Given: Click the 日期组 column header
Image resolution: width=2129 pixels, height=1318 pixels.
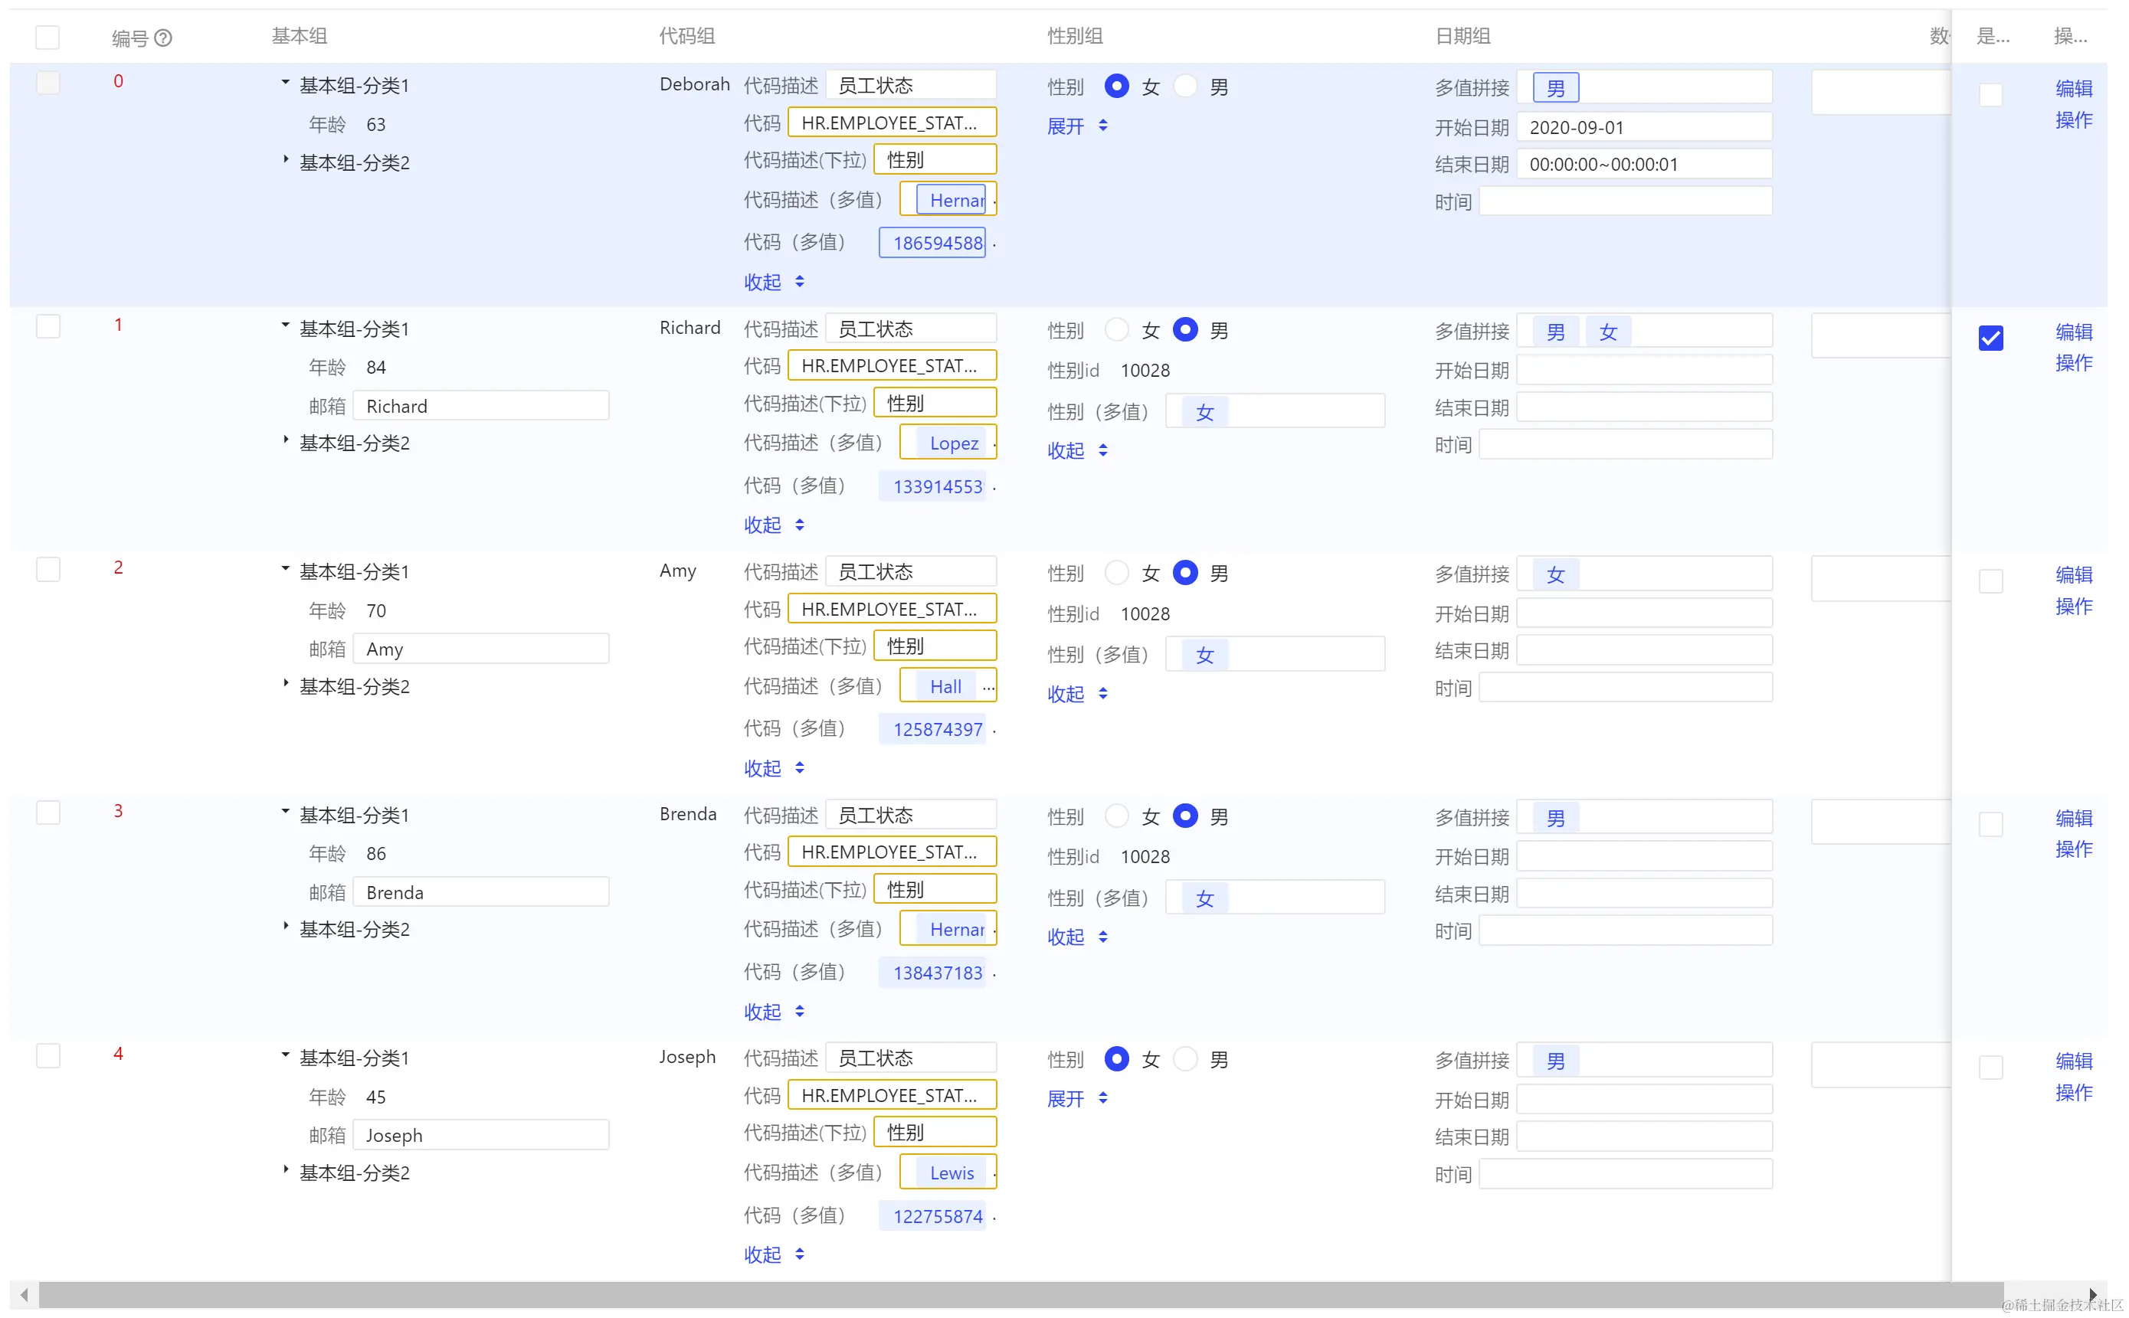Looking at the screenshot, I should tap(1462, 37).
